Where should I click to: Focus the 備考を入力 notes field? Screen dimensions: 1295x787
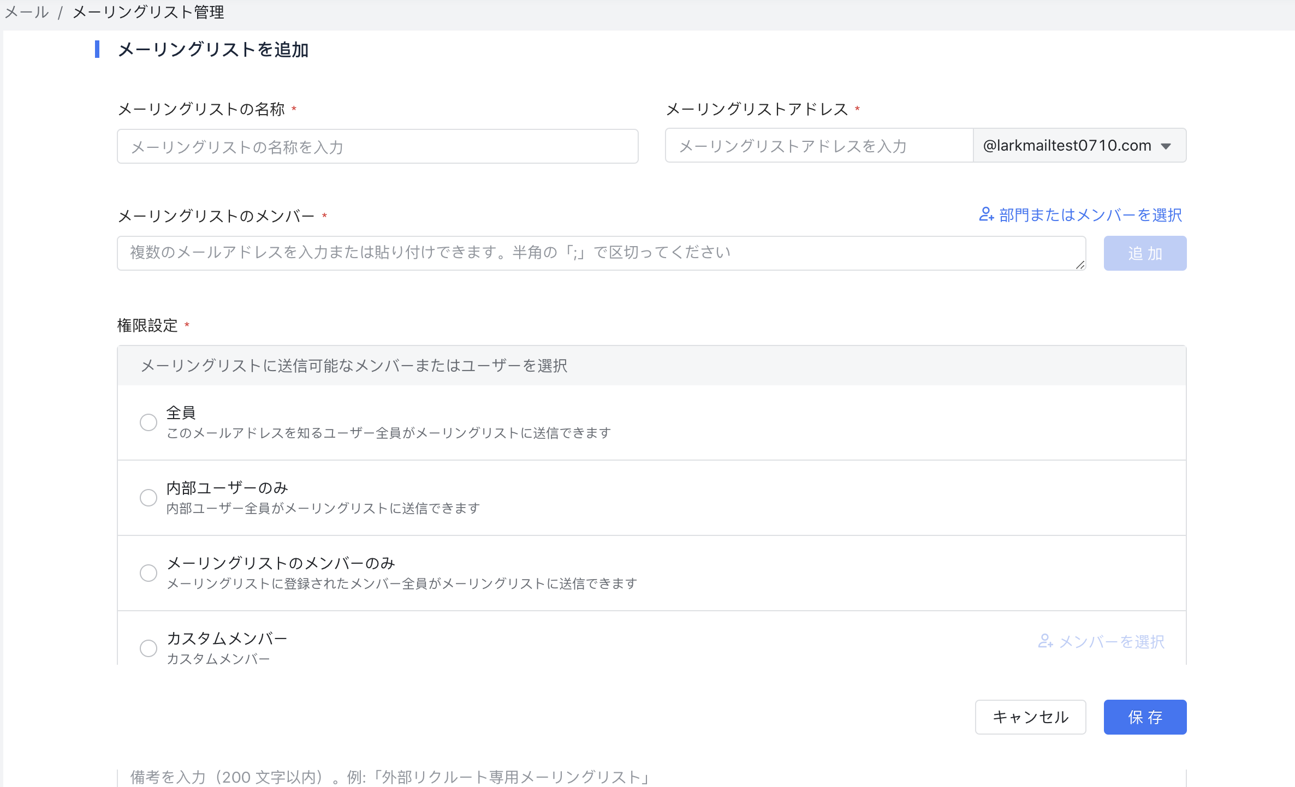click(x=652, y=777)
